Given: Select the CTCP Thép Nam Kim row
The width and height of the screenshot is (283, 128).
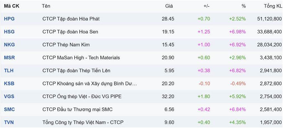Looking at the screenshot, I should tap(66, 45).
